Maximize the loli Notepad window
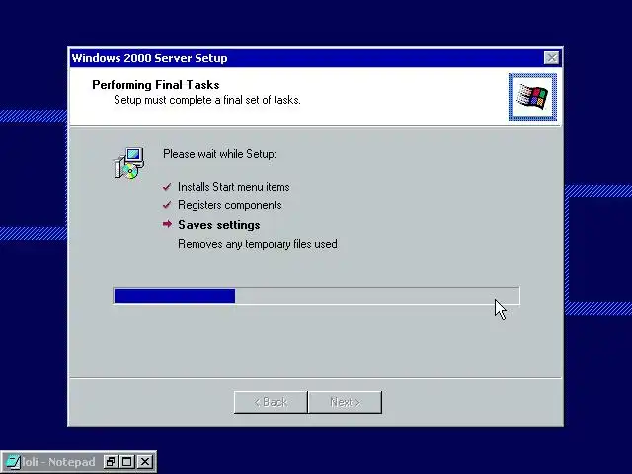Image resolution: width=632 pixels, height=474 pixels. tap(127, 462)
